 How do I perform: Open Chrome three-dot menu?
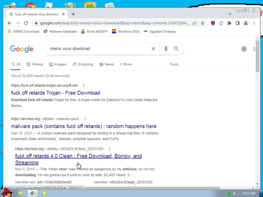tap(254, 23)
